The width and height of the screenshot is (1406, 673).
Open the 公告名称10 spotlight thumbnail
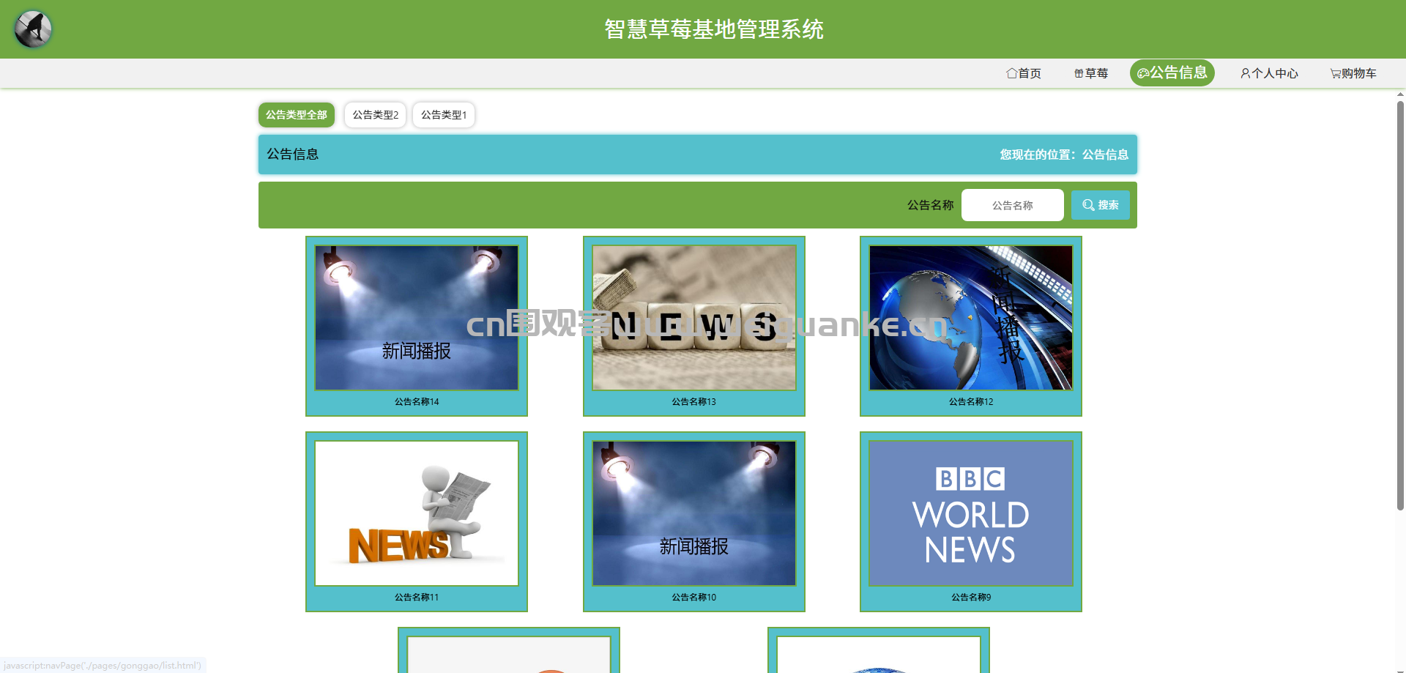click(694, 513)
